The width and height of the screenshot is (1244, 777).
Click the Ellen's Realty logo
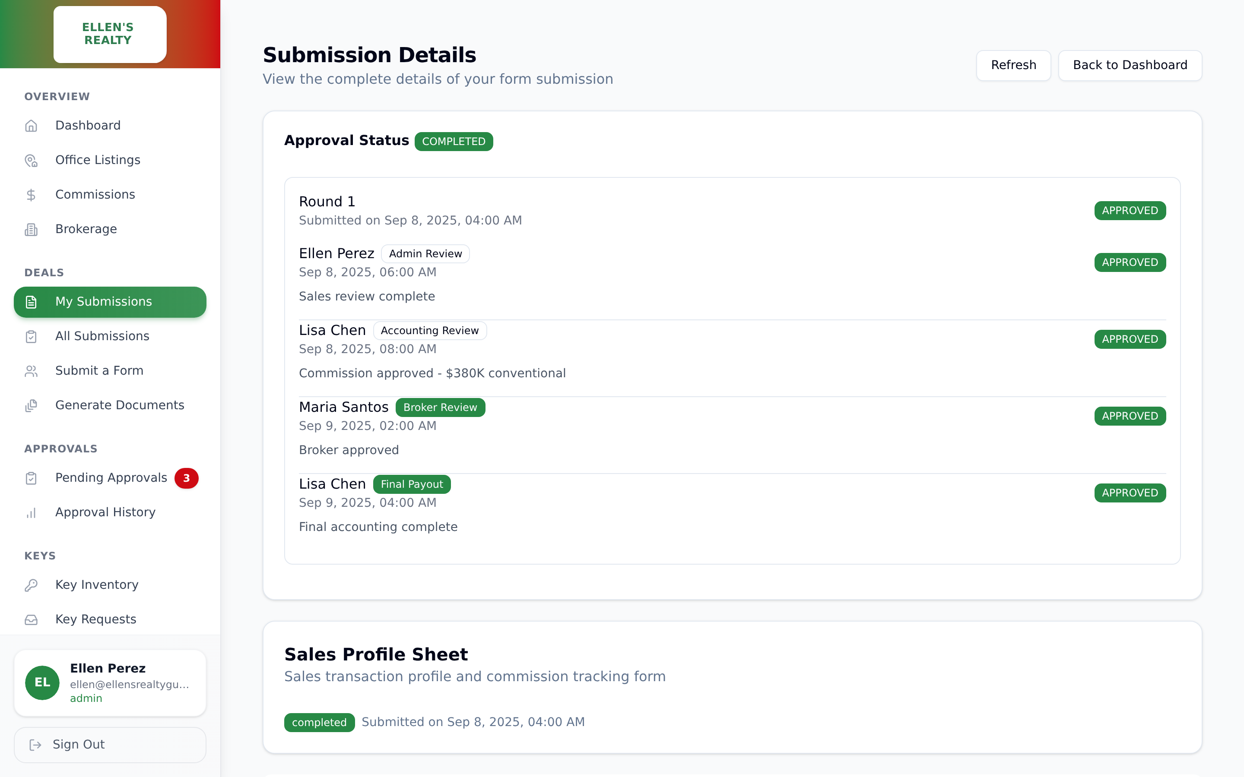[110, 34]
